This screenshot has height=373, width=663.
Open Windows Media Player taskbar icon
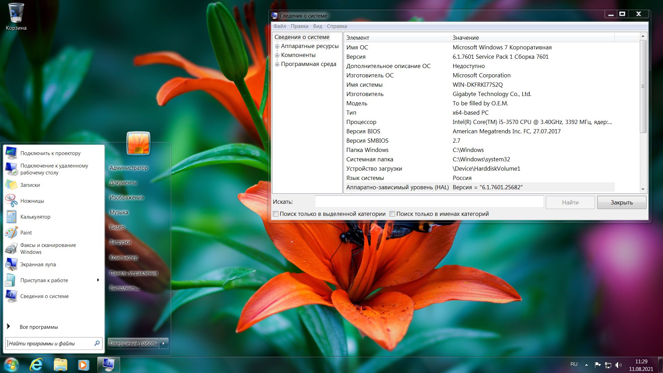83,365
